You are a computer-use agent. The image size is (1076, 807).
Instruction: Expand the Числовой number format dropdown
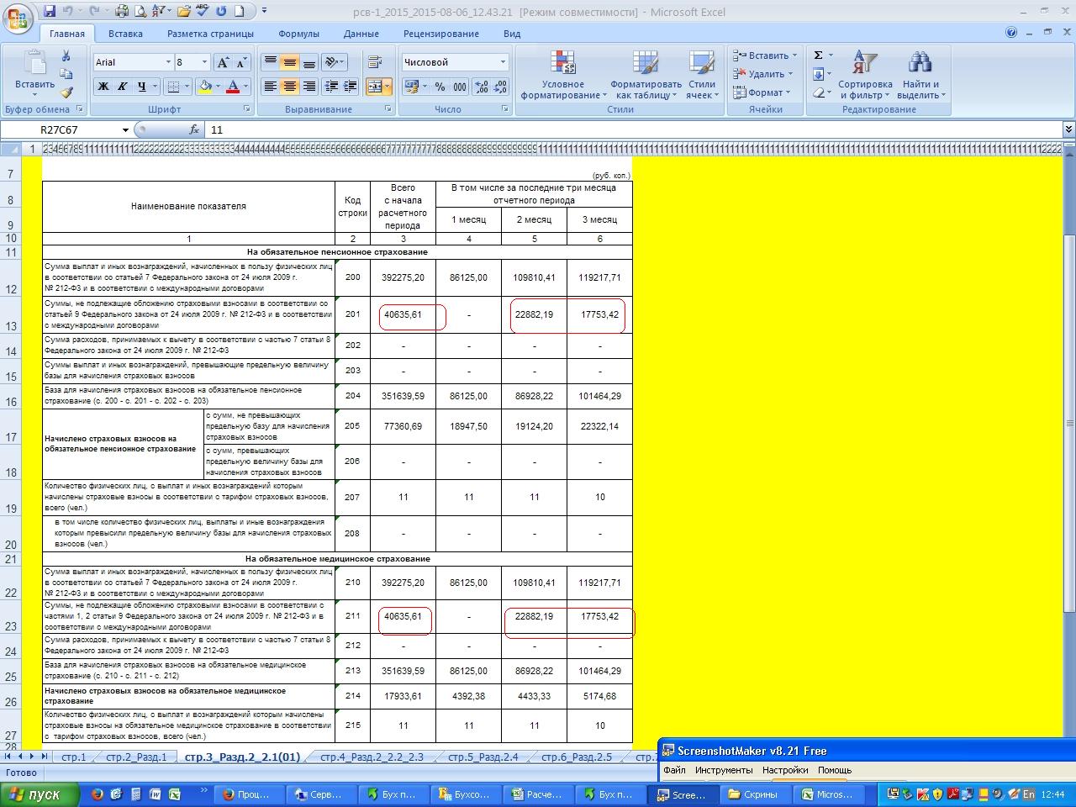tap(503, 62)
